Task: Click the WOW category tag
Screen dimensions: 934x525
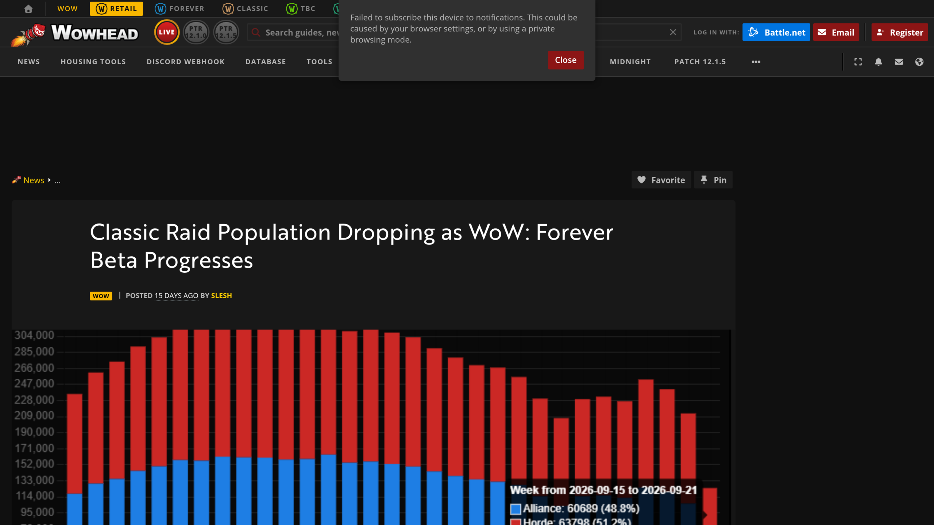Action: [101, 296]
